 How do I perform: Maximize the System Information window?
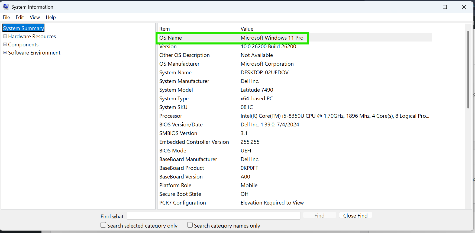pyautogui.click(x=445, y=7)
